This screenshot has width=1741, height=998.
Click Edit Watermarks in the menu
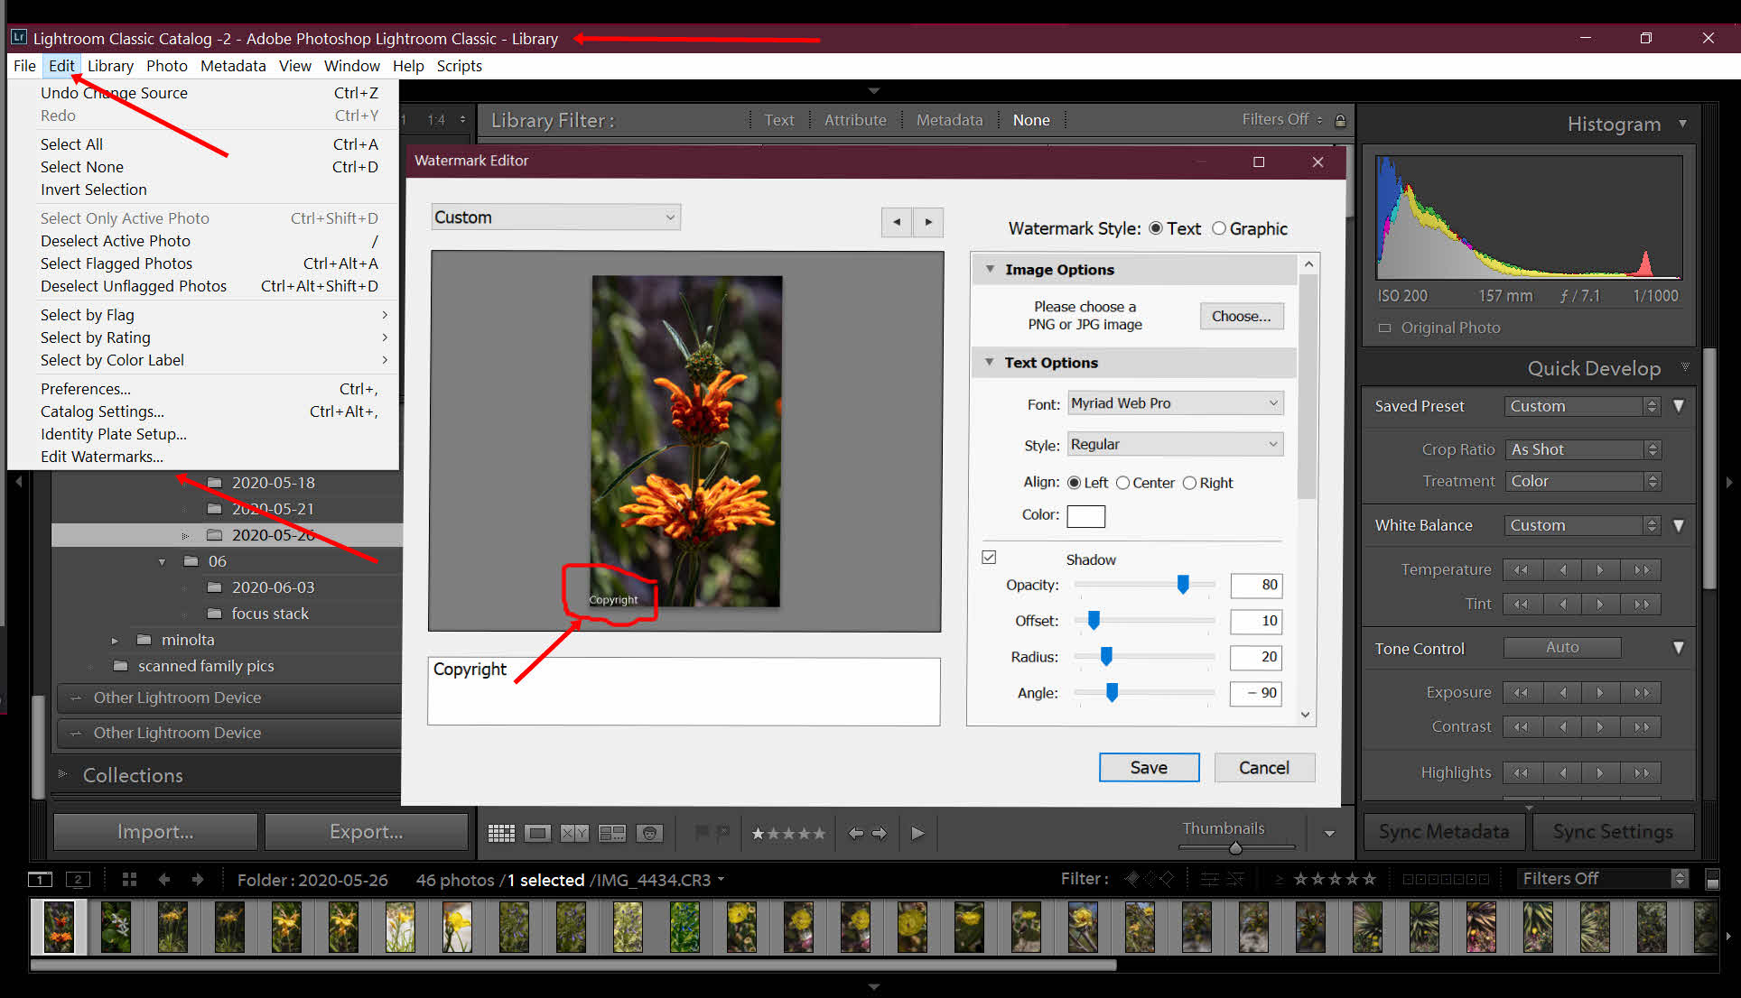click(101, 457)
